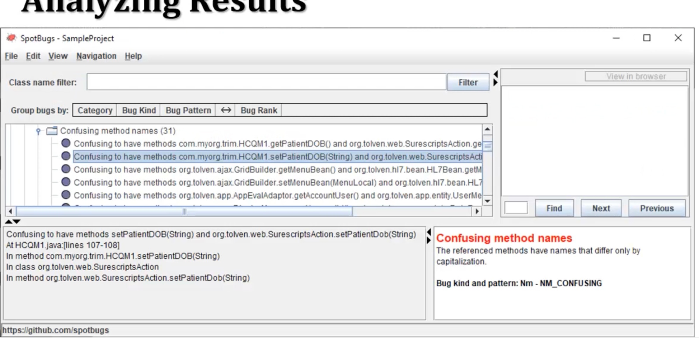Open the Help menu

(x=133, y=56)
